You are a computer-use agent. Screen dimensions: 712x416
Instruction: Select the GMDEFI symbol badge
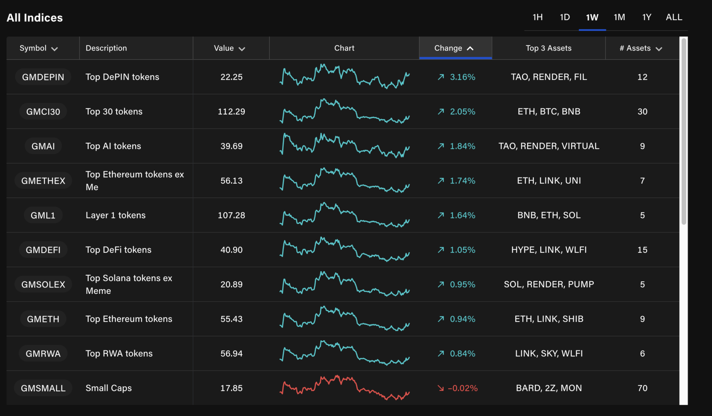click(x=43, y=250)
